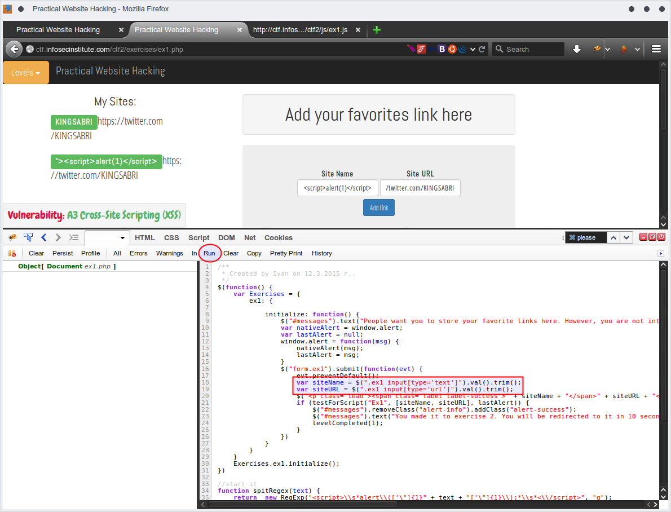Toggle the Persist console option
The height and width of the screenshot is (512, 671).
click(63, 253)
